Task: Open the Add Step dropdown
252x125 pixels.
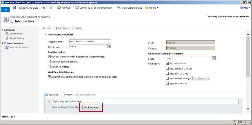Action: coord(52,95)
